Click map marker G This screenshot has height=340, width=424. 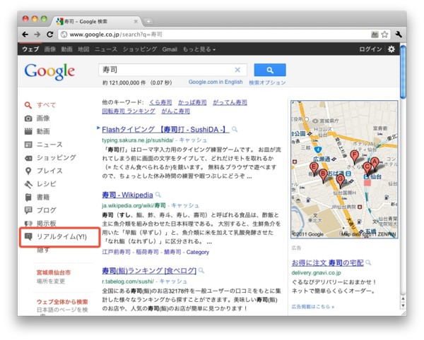341,180
